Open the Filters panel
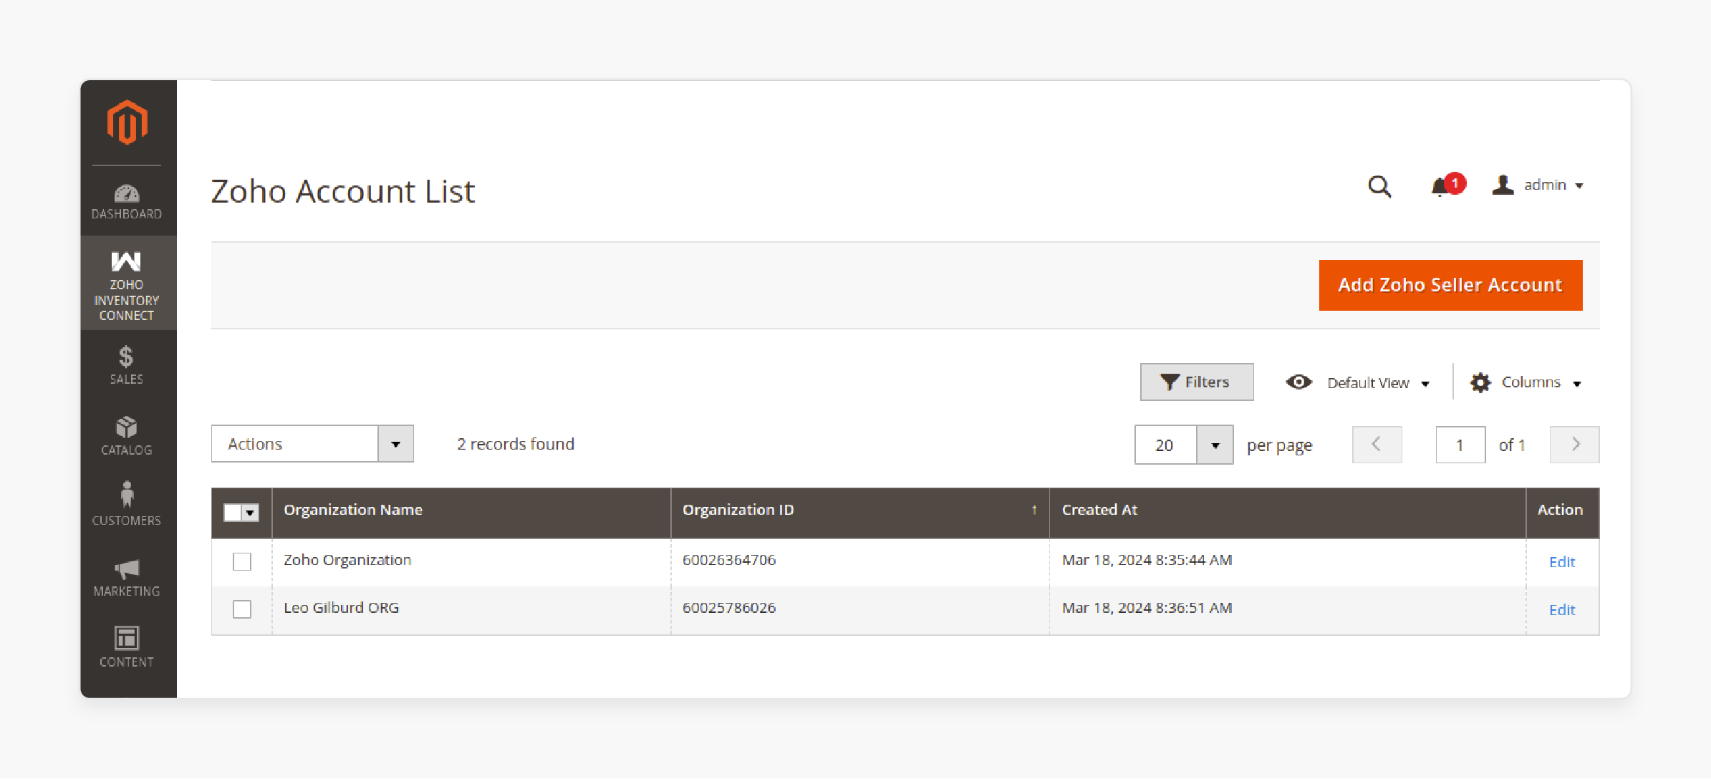The width and height of the screenshot is (1711, 779). tap(1197, 382)
